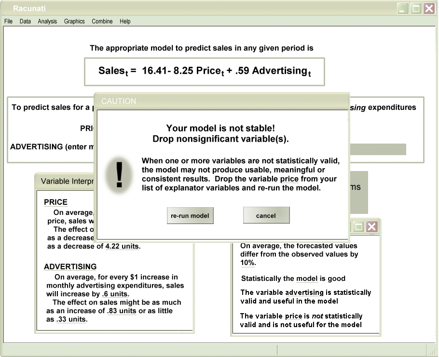
Task: Maximize the Racunati main window
Action: [415, 9]
